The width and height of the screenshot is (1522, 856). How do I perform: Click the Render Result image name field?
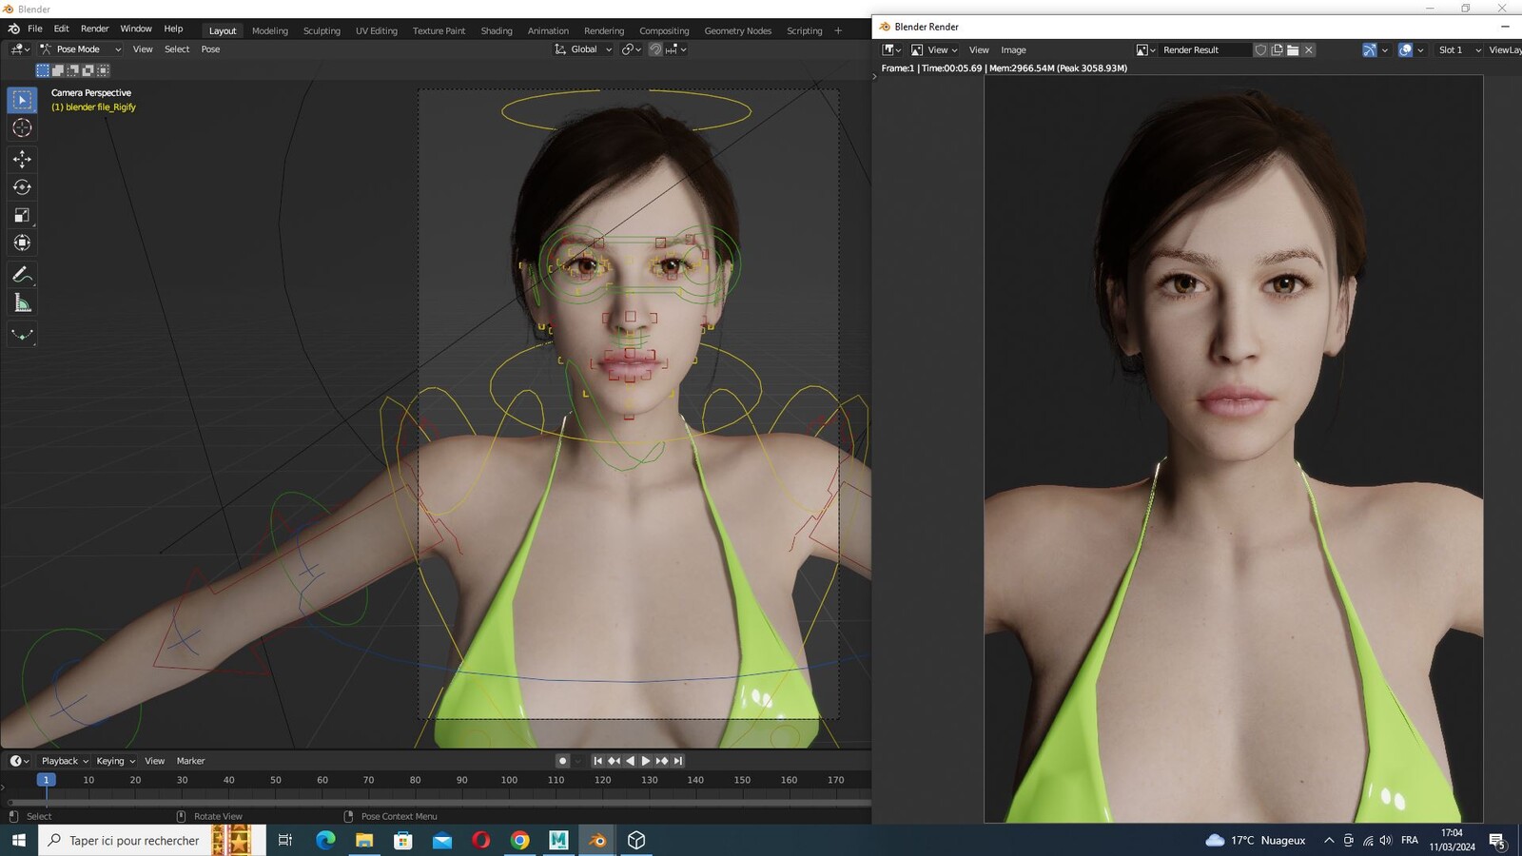[1204, 50]
